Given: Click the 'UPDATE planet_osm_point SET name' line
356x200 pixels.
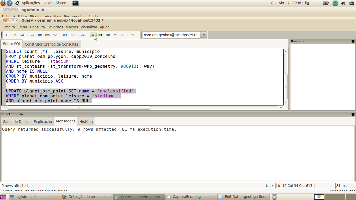Looking at the screenshot, I should 70,91.
